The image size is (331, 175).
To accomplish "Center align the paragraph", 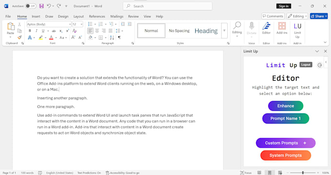I will click(x=97, y=31).
